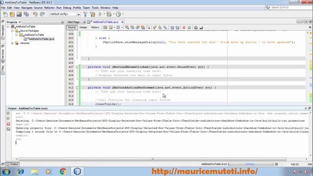Click the Output settings icon below Stop

[x=8, y=129]
